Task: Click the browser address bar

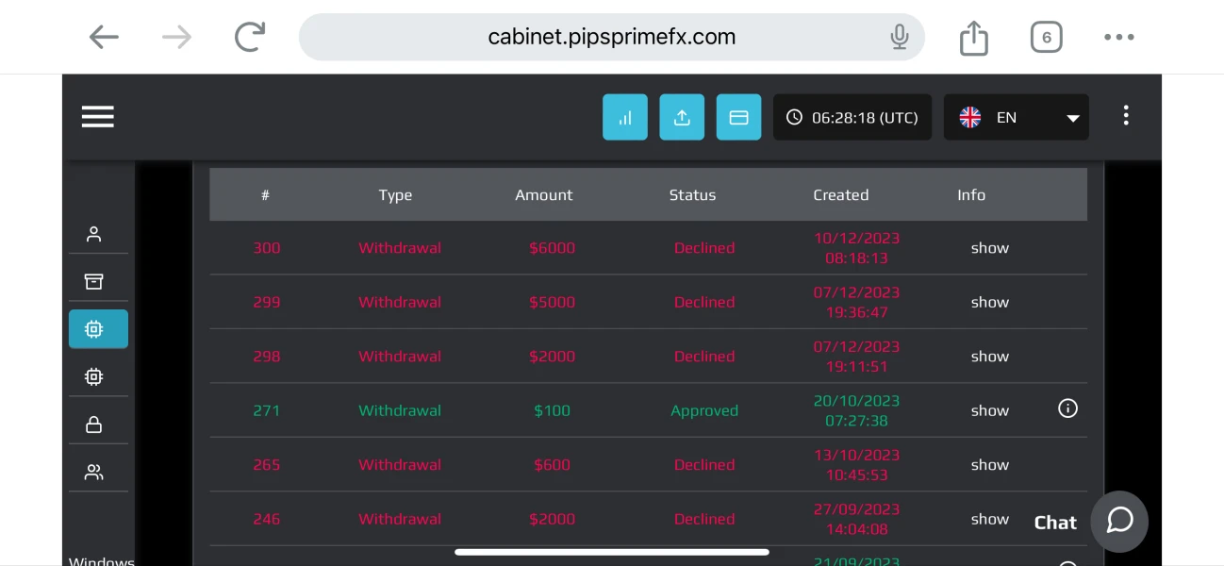Action: [611, 38]
